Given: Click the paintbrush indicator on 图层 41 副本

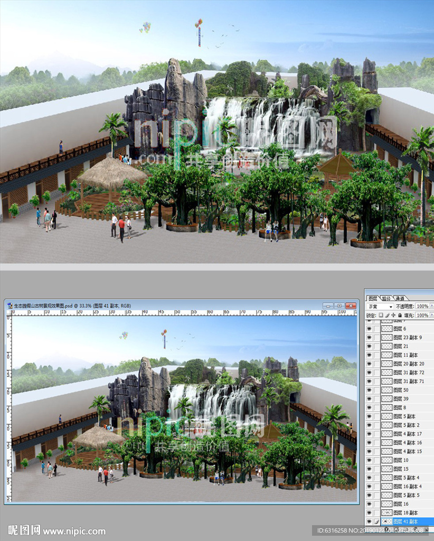Looking at the screenshot, I should tap(377, 521).
